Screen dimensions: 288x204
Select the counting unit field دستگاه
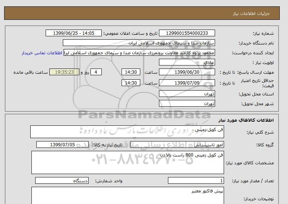tap(62, 181)
